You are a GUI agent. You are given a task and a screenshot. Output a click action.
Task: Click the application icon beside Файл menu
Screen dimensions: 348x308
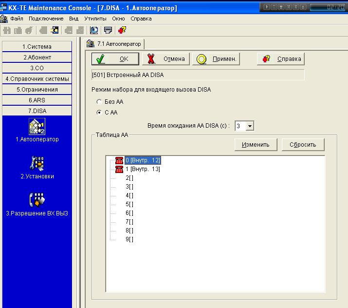click(4, 19)
